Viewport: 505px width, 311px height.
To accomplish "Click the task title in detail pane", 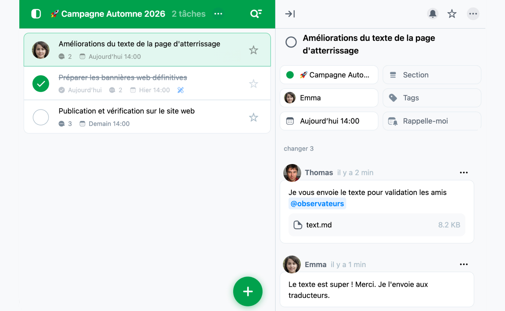I will click(x=369, y=44).
